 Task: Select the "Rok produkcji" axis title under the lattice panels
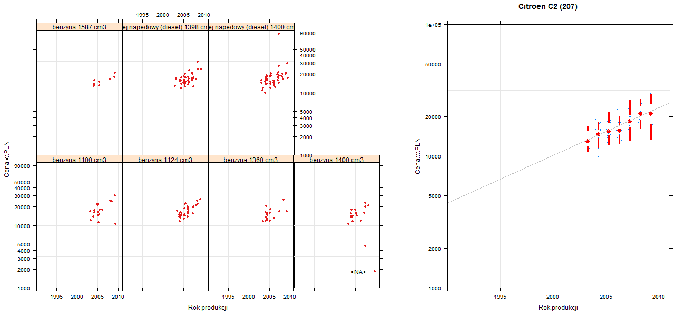(208, 308)
